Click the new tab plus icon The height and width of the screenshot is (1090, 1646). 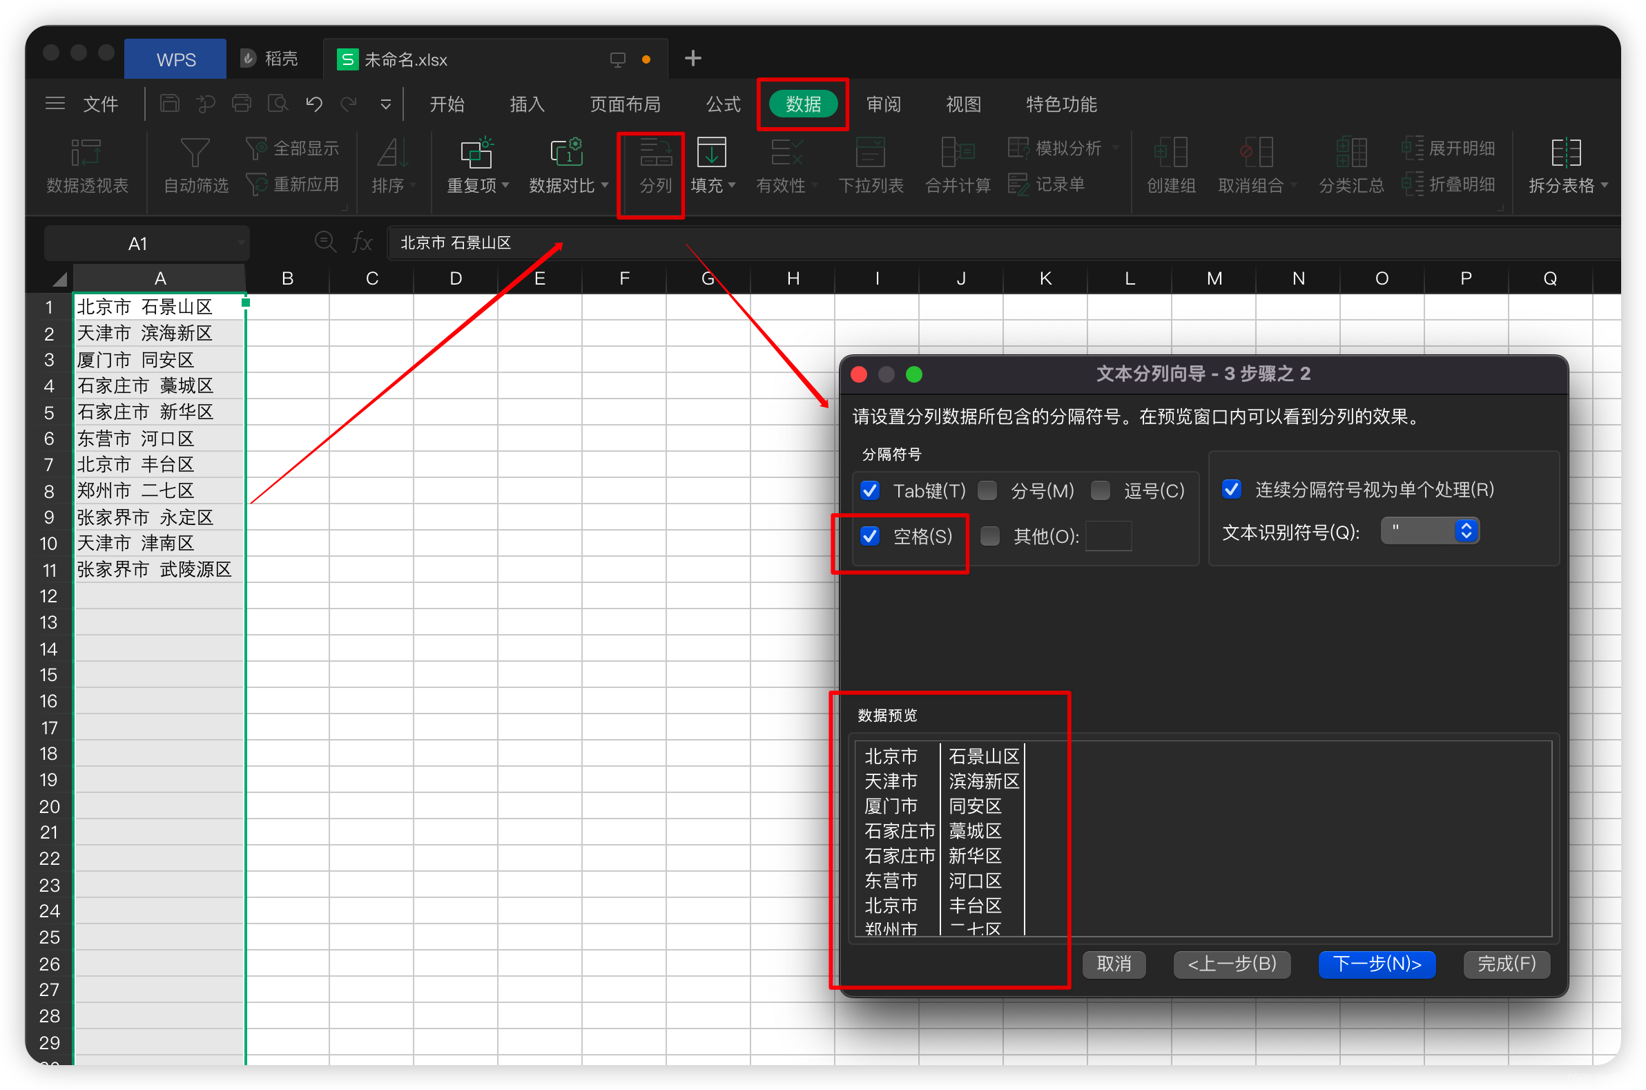point(692,59)
